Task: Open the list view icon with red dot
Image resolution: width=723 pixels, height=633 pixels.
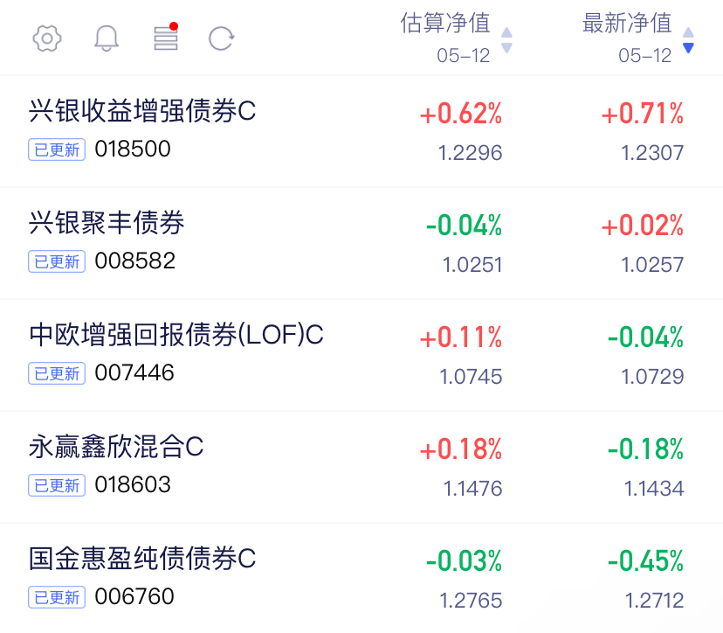Action: (x=166, y=36)
